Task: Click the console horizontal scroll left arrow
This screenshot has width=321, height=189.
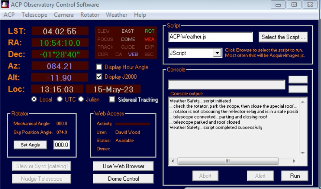Action: [x=173, y=161]
